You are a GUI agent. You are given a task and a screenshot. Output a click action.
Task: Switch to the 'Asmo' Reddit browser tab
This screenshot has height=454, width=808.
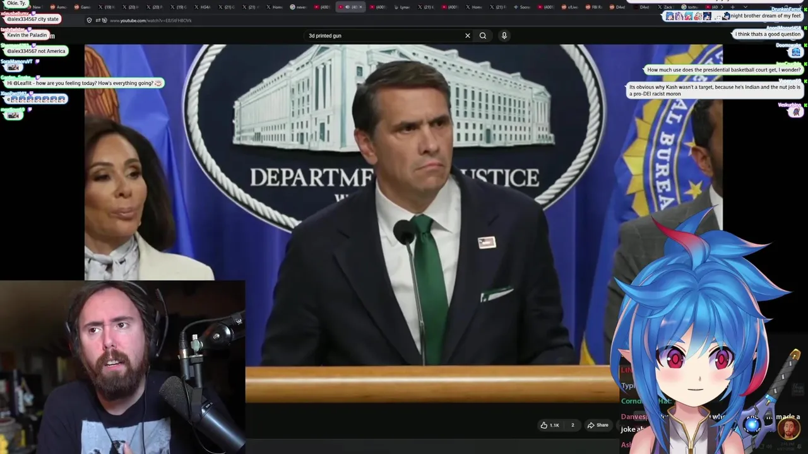point(59,7)
